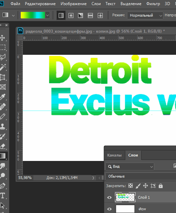This screenshot has width=176, height=213.
Task: Select the Pencil tool
Action: (3, 116)
